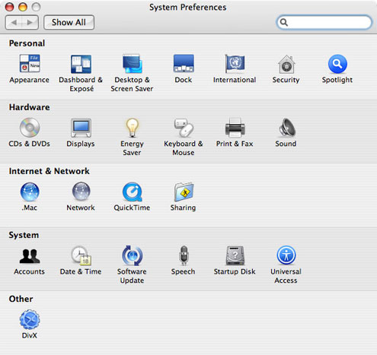
Task: Go forward with the right arrow button
Action: [x=30, y=22]
